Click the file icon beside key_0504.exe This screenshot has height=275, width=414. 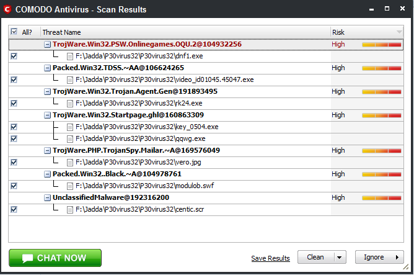pos(69,127)
